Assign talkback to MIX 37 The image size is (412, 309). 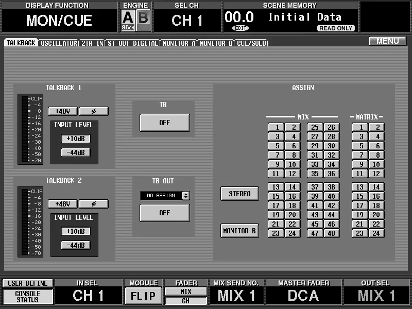315,187
